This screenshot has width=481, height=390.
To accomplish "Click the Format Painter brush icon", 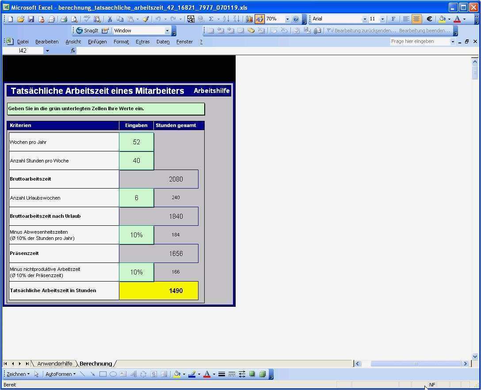I will click(146, 19).
